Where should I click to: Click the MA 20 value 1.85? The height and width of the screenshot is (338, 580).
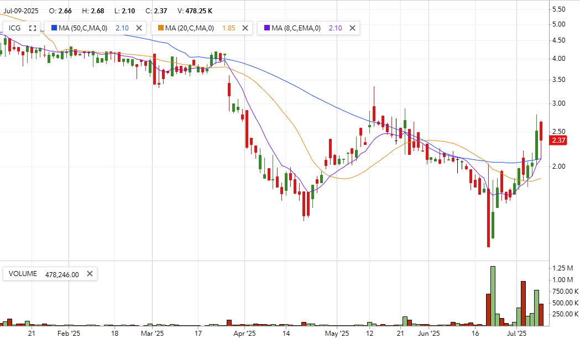pos(228,28)
